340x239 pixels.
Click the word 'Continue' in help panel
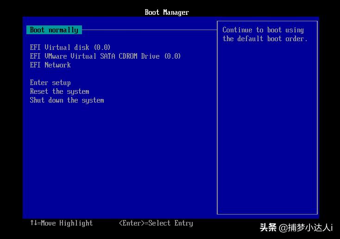coord(237,30)
